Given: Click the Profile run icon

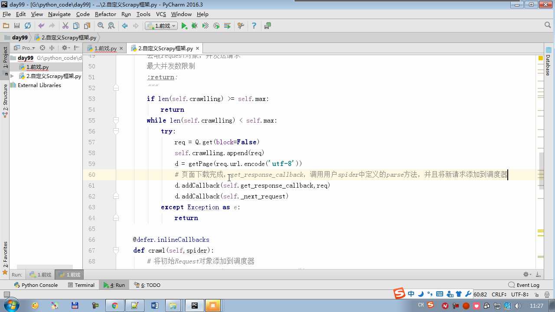Looking at the screenshot, I should [216, 26].
